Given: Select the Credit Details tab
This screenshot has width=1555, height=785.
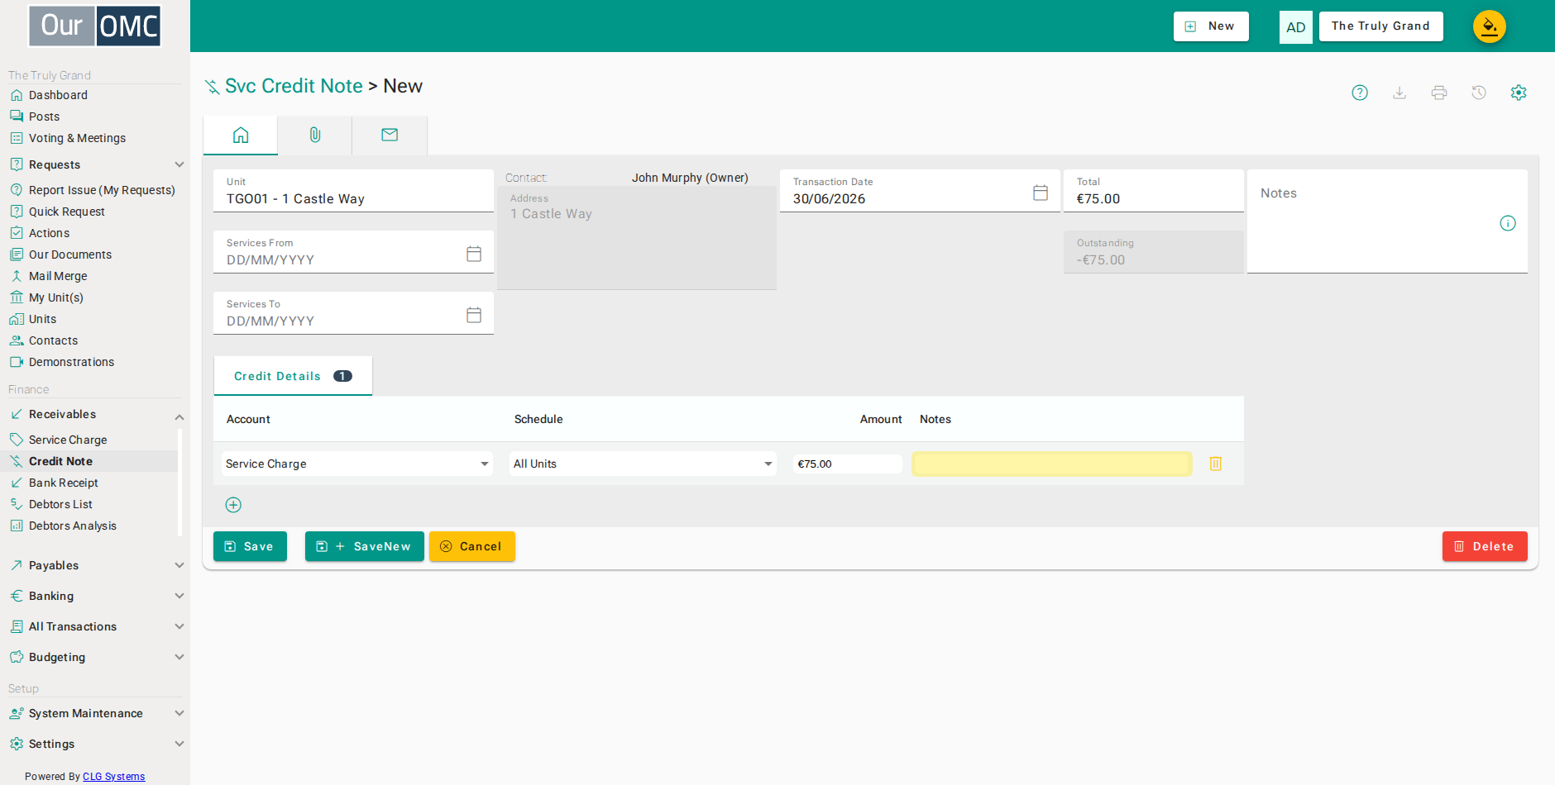Looking at the screenshot, I should tap(293, 376).
